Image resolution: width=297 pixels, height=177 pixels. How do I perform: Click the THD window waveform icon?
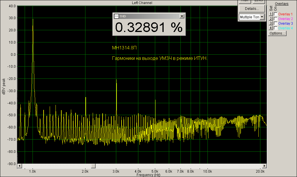(x=116, y=16)
